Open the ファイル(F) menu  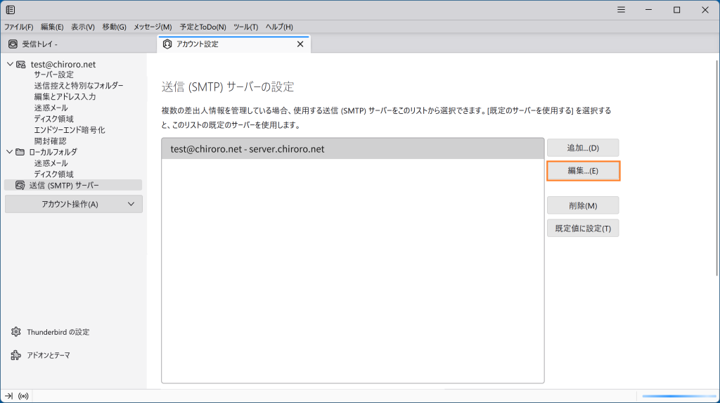19,27
